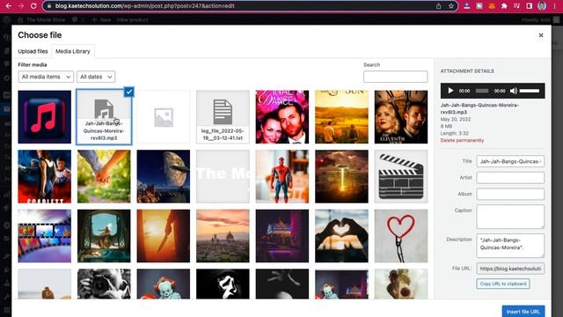Click the File URL field
Viewport: 563px width, 317px height.
[510, 269]
